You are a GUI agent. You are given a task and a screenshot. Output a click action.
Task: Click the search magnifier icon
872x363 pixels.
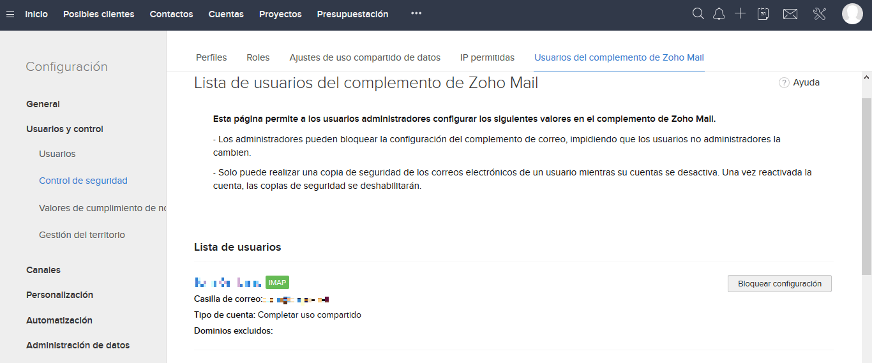tap(698, 14)
